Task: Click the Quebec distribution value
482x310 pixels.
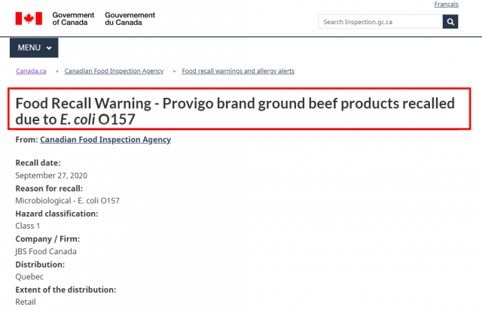Action: coord(29,277)
